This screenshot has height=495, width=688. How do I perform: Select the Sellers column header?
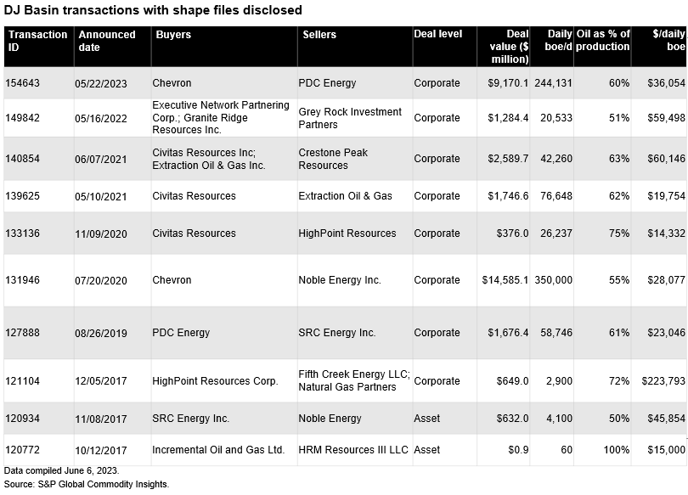319,35
